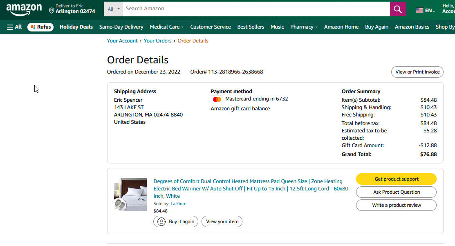
Task: Click the Mastercard logo icon
Action: point(217,99)
